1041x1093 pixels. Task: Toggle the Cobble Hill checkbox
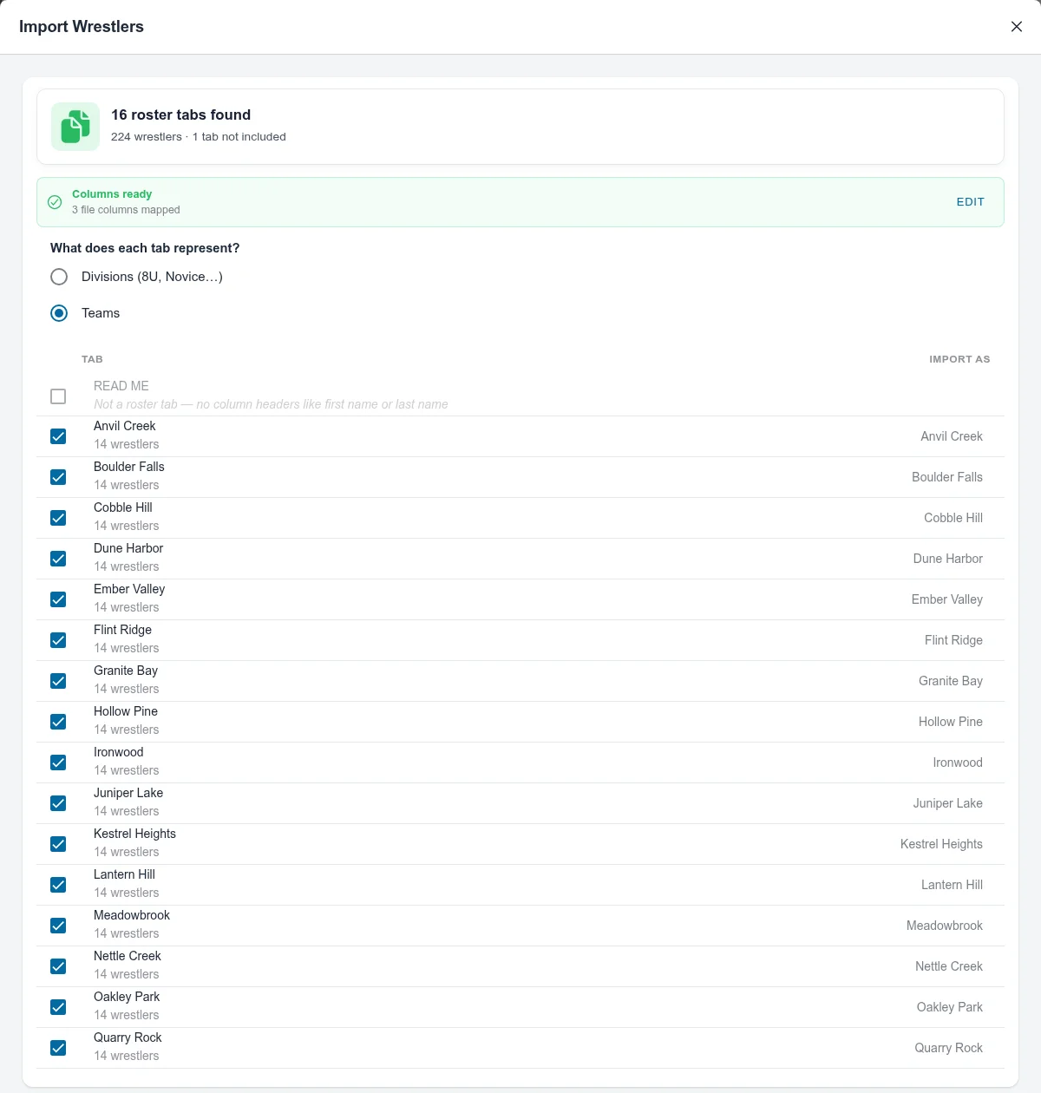(58, 518)
